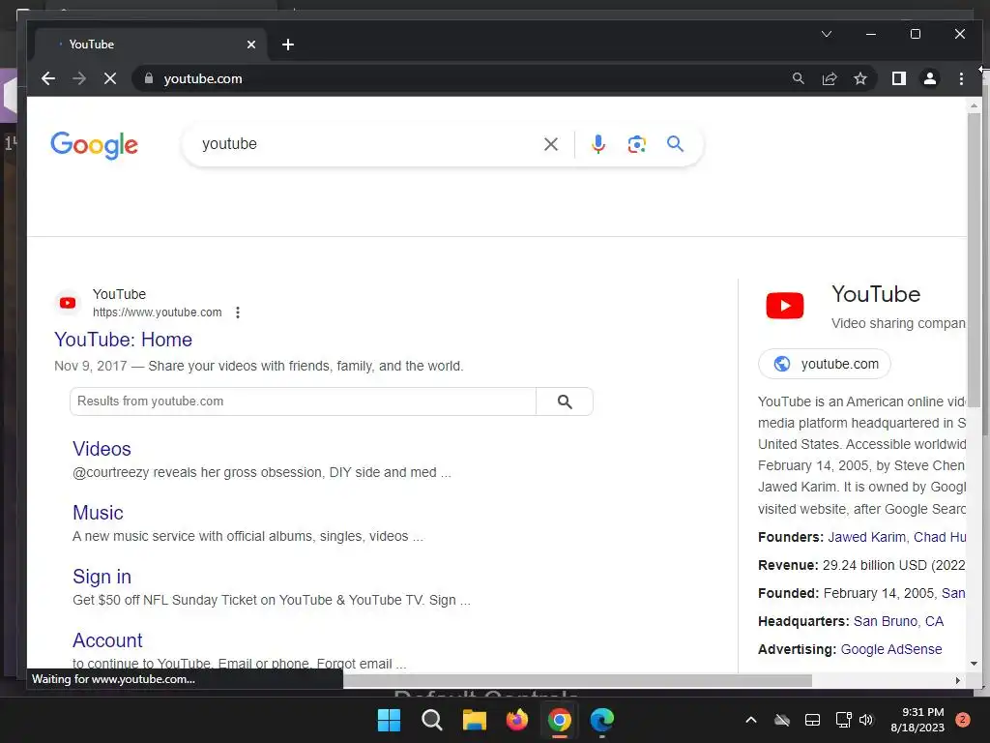The image size is (990, 743).
Task: Search by image with Google Lens
Action: (636, 144)
